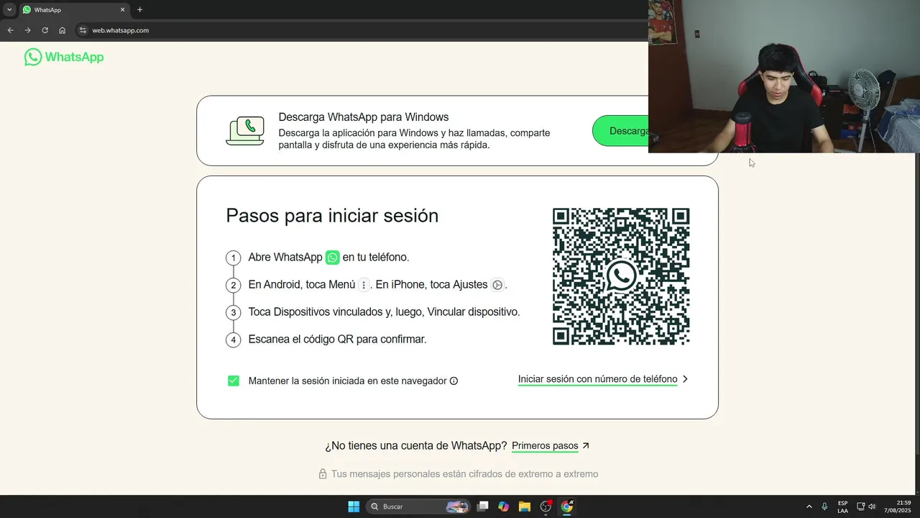Viewport: 920px width, 518px height.
Task: Click the Buscar taskbar search box
Action: tap(418, 506)
